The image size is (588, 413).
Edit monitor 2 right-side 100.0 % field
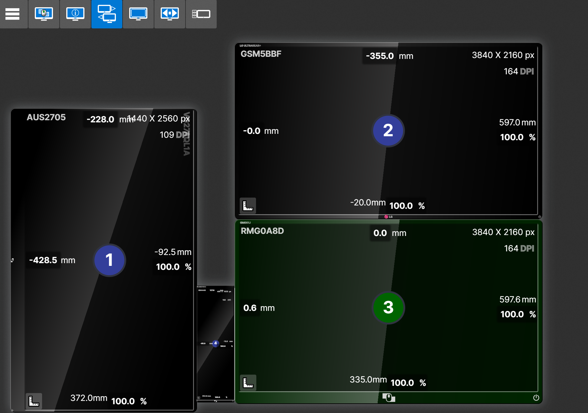point(512,137)
